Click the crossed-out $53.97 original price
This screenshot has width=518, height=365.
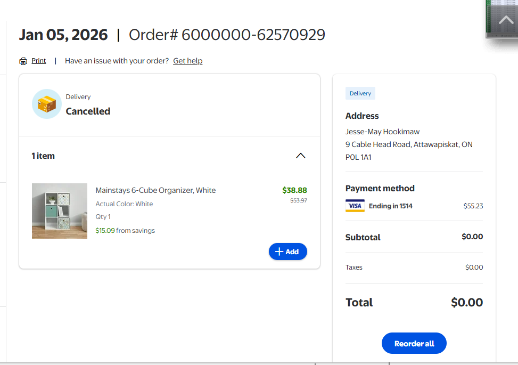click(x=298, y=200)
